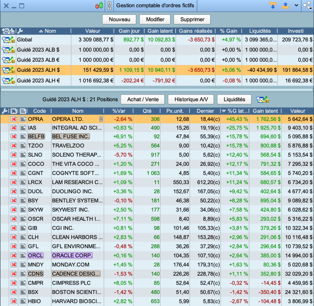Click portfolio icon of Guidé 2023 ALH $
This screenshot has height=306, width=314.
click(8, 70)
